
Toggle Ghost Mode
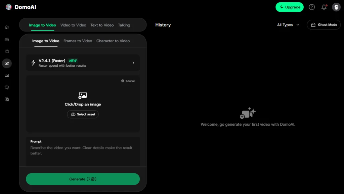pyautogui.click(x=324, y=25)
